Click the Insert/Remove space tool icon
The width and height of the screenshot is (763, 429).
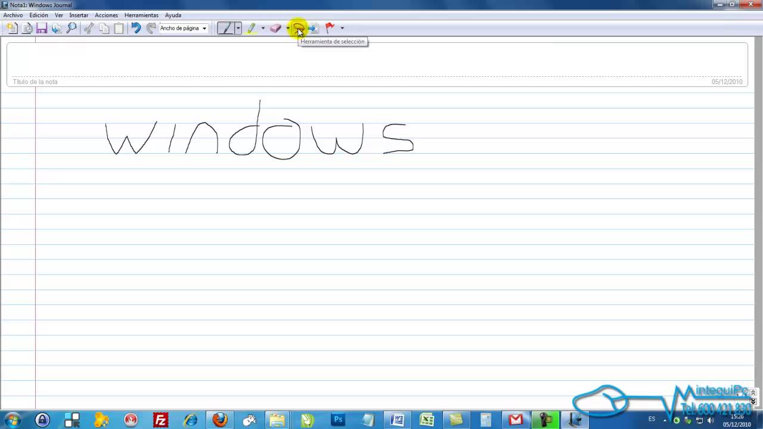click(x=314, y=28)
